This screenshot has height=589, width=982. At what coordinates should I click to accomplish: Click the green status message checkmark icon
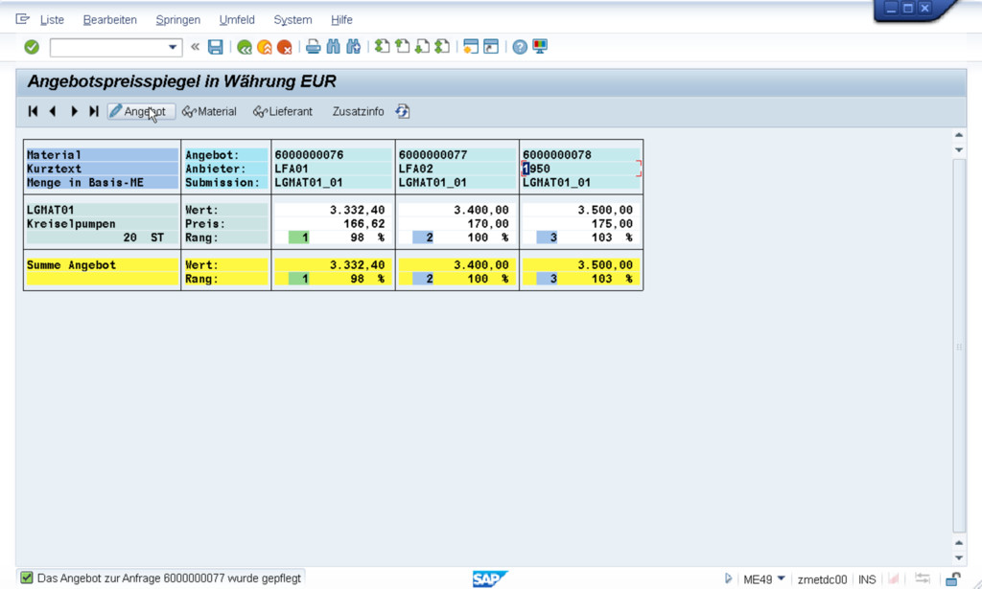[x=26, y=578]
